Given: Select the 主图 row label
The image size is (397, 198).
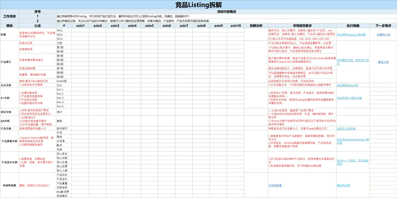Looking at the screenshot, I should pyautogui.click(x=64, y=43).
